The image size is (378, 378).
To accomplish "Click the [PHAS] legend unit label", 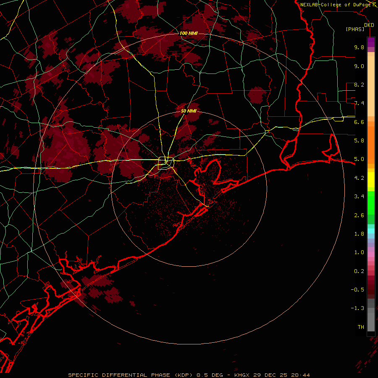I will (355, 29).
